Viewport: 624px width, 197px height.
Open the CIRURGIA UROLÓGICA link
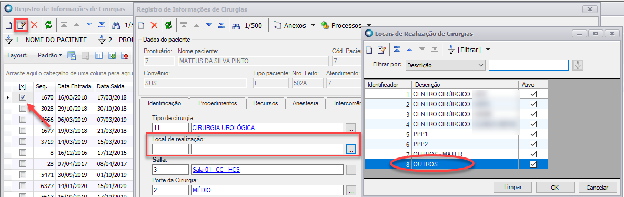(x=223, y=127)
